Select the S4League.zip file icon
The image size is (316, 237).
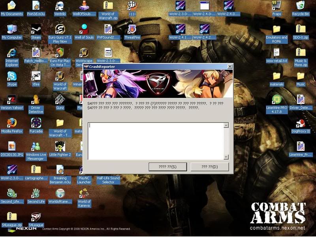click(x=12, y=217)
